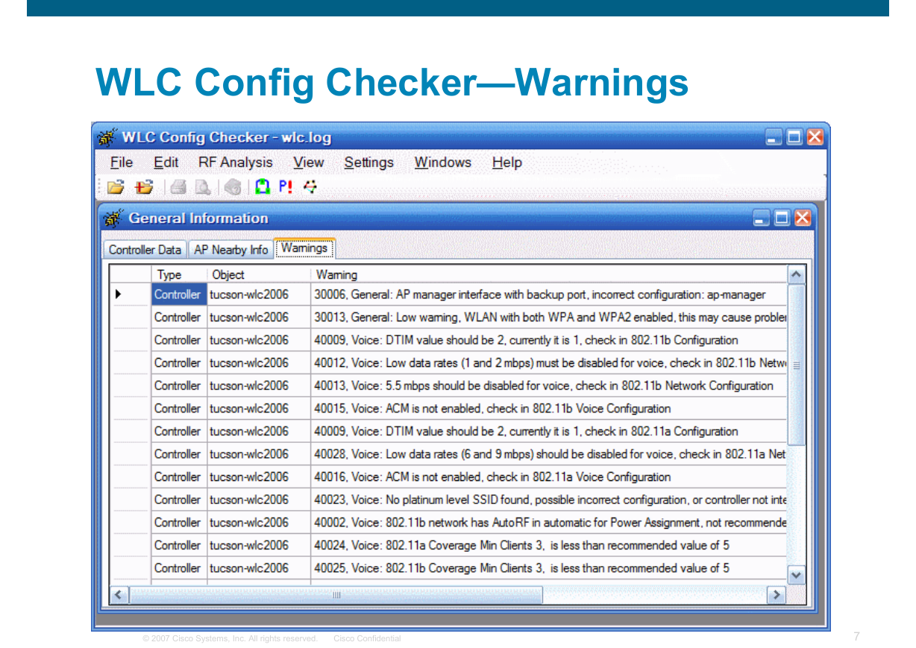Click the vertical scrollbar up arrow
Image resolution: width=916 pixels, height=648 pixels.
[x=797, y=274]
